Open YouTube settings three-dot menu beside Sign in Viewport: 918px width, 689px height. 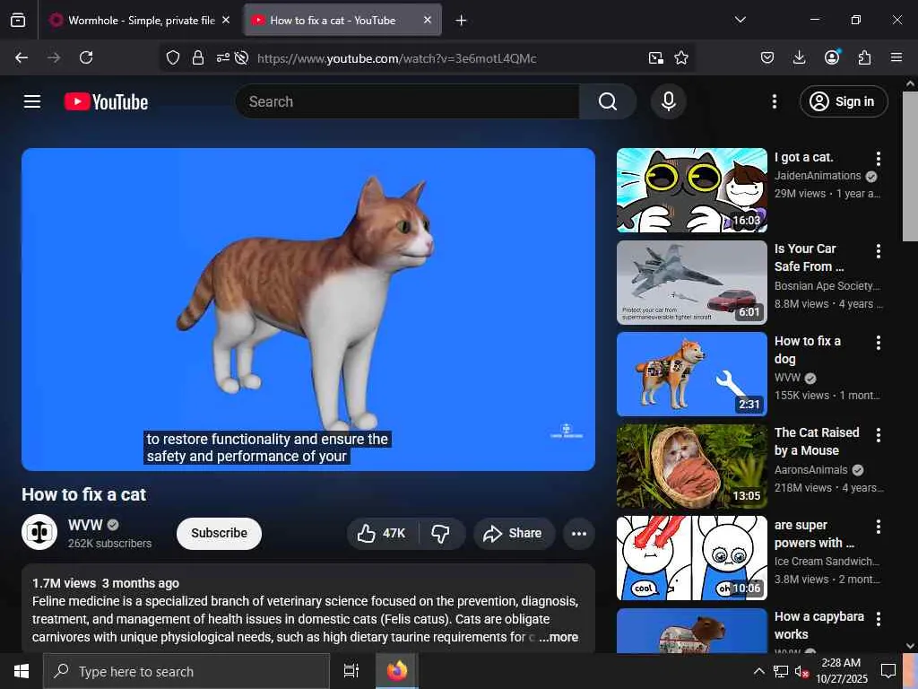(x=774, y=101)
